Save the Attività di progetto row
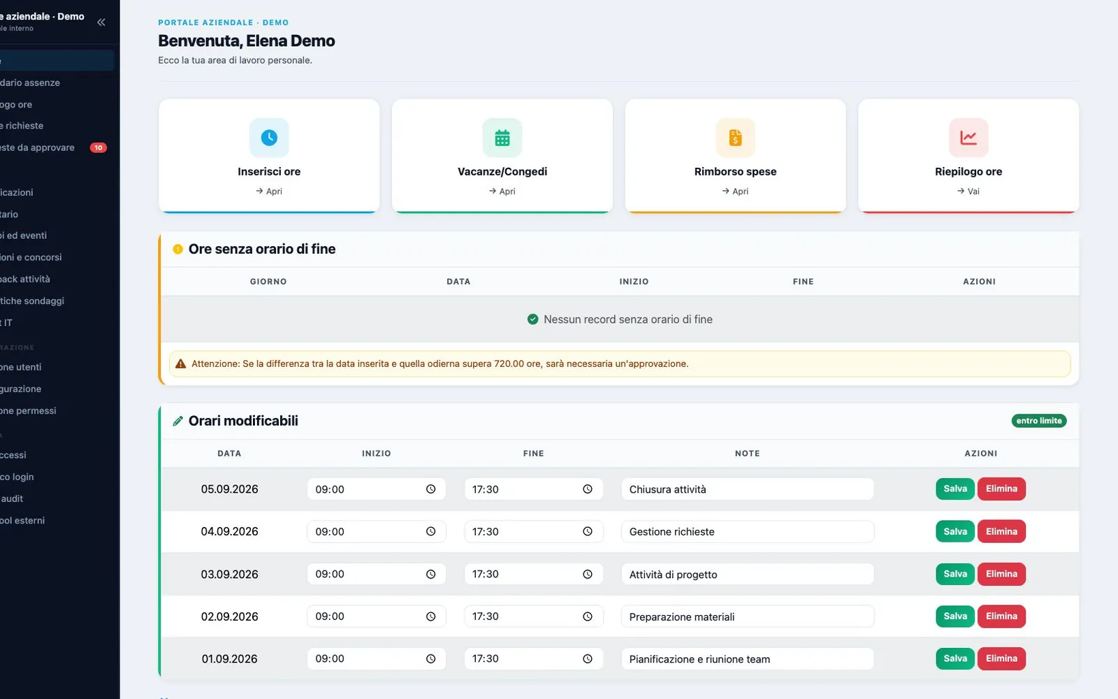The height and width of the screenshot is (699, 1118). pos(955,574)
